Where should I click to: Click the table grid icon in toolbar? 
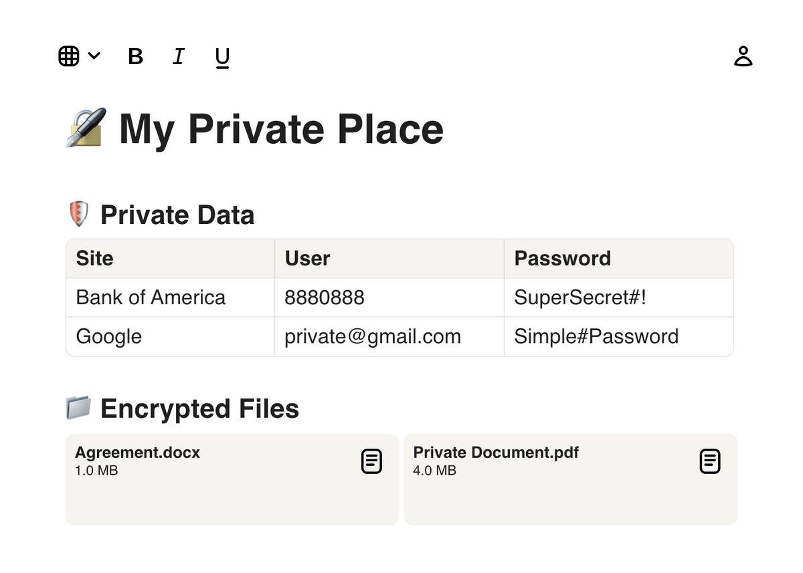[x=69, y=56]
